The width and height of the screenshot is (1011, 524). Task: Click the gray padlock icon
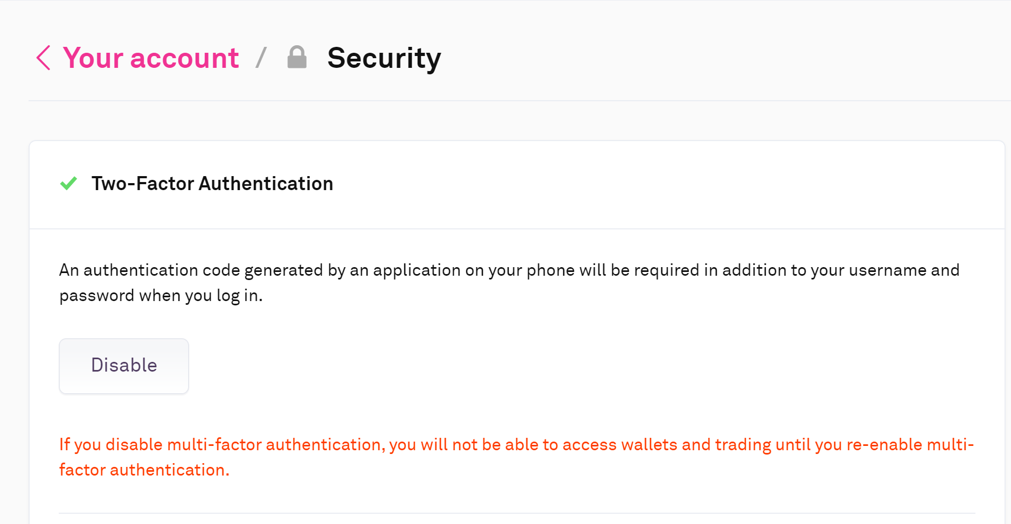point(297,57)
